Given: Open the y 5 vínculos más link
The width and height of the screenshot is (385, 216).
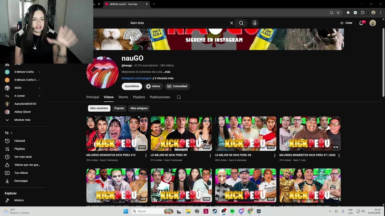Looking at the screenshot, I should tap(163, 78).
